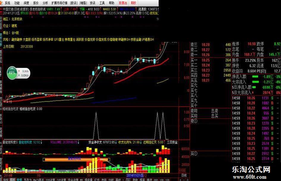
Task: Select the 分时走势 sidebar tab
Action: click(x=1, y=23)
